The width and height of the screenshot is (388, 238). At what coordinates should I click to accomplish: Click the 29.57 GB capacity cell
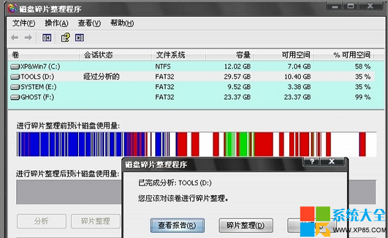[237, 77]
